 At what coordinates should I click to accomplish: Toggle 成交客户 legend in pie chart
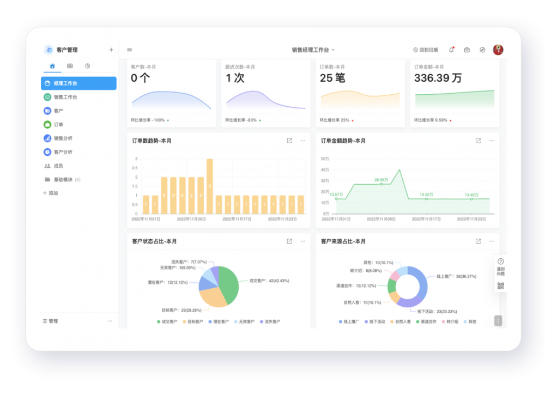tap(167, 321)
